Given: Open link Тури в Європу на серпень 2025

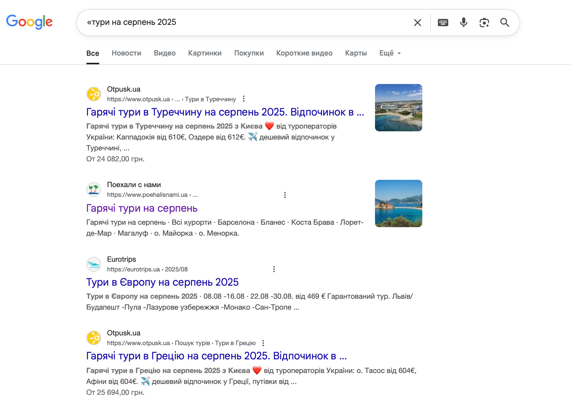Looking at the screenshot, I should tap(162, 282).
